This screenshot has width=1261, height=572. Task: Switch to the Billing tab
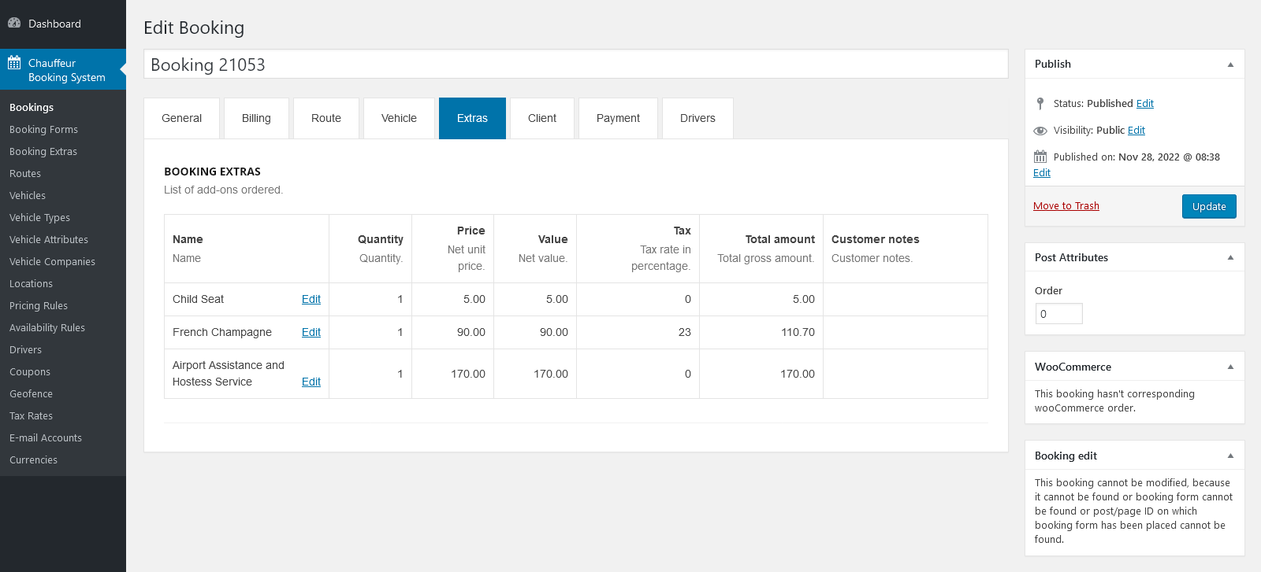click(256, 118)
